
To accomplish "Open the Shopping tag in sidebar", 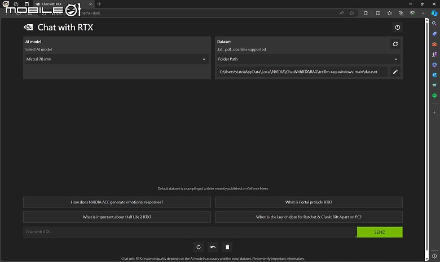I will coord(434,34).
